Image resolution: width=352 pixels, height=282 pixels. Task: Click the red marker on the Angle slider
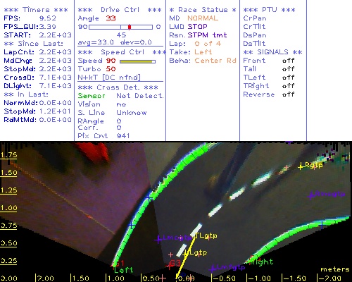[x=130, y=27]
